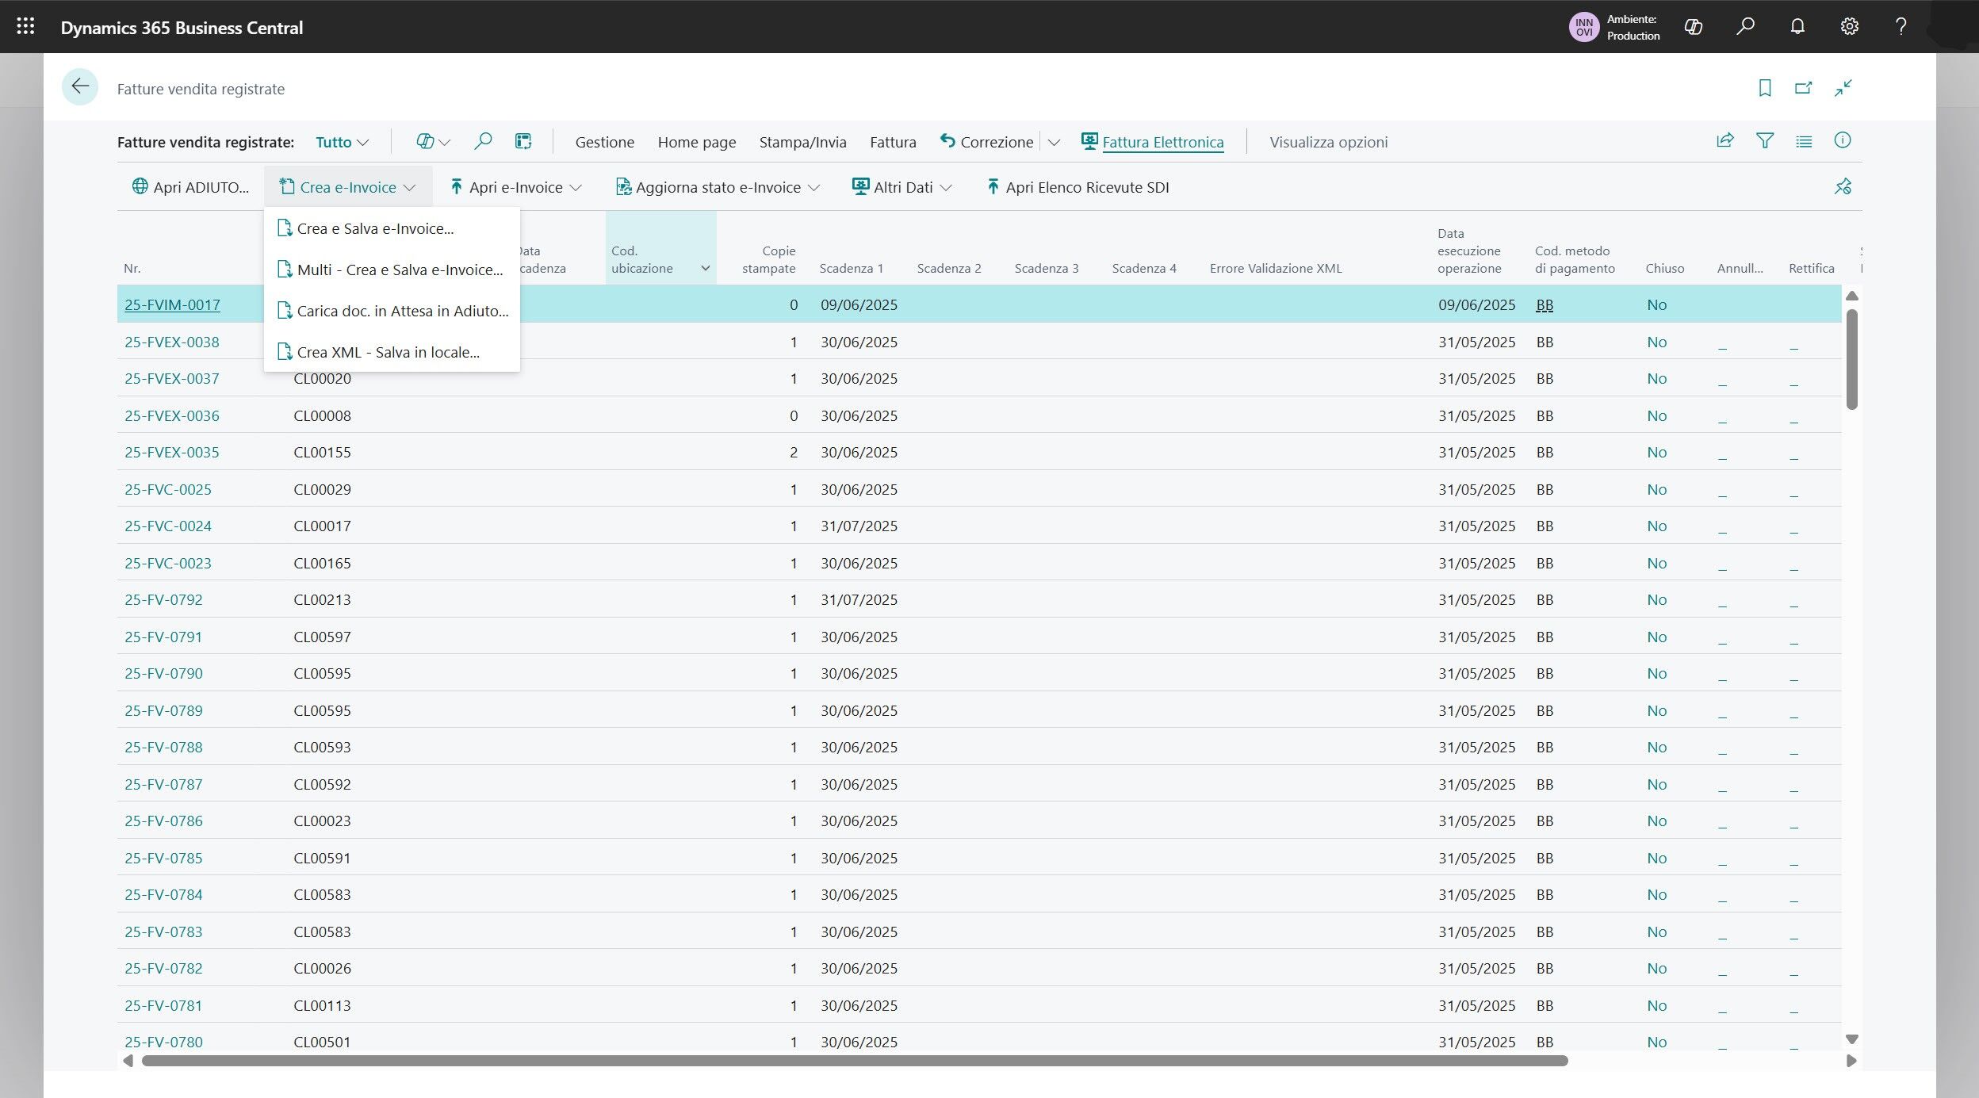This screenshot has width=1979, height=1098.
Task: Click the bookmark page icon
Action: (1764, 88)
